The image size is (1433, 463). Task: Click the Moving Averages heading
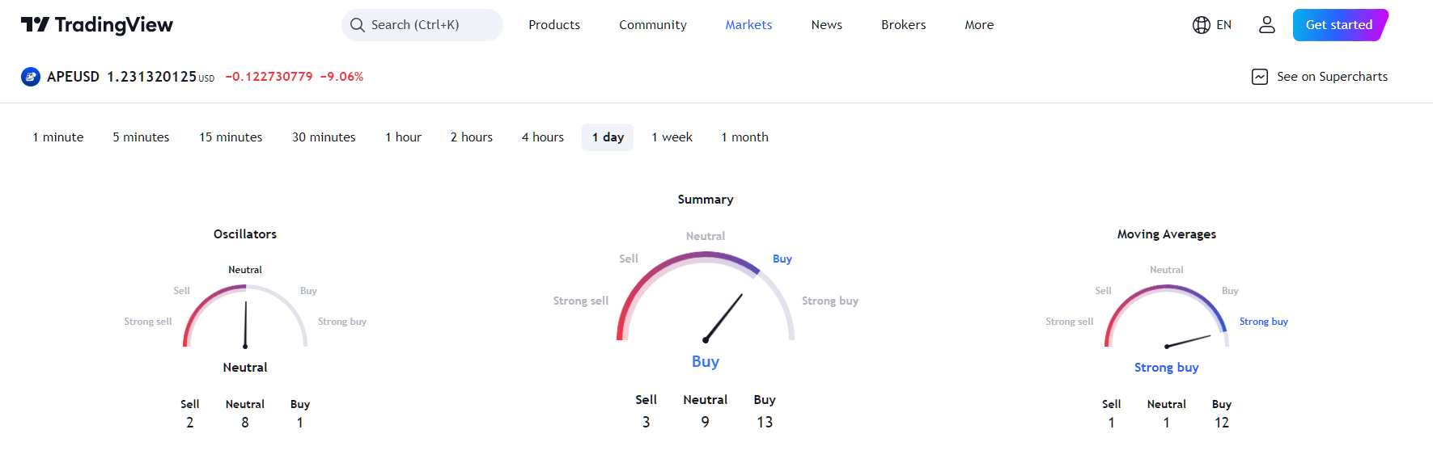(1167, 234)
